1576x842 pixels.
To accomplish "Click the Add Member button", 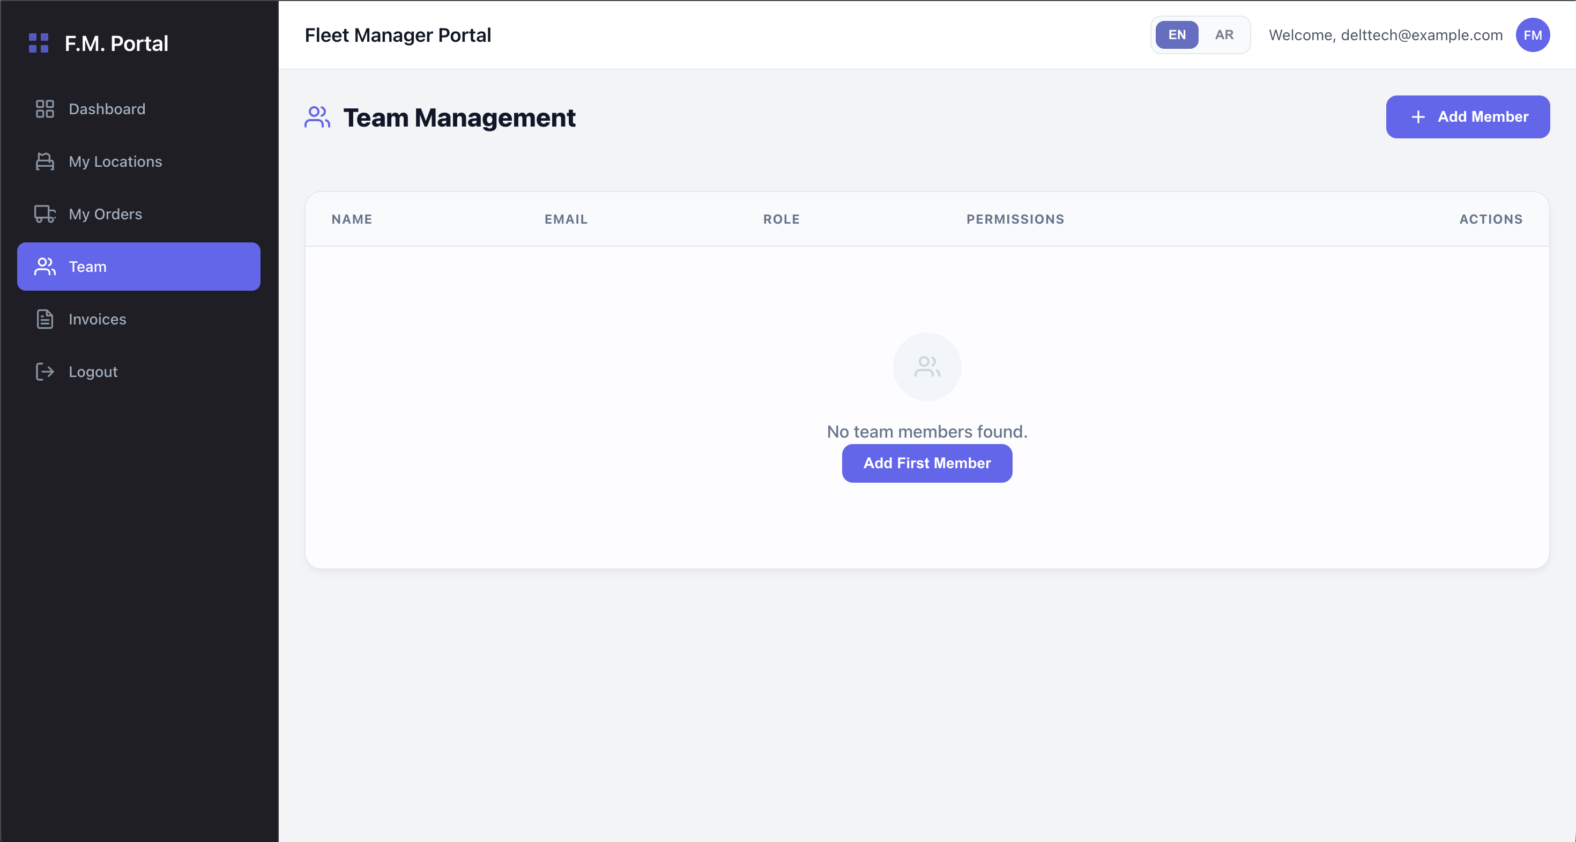I will 1468,117.
